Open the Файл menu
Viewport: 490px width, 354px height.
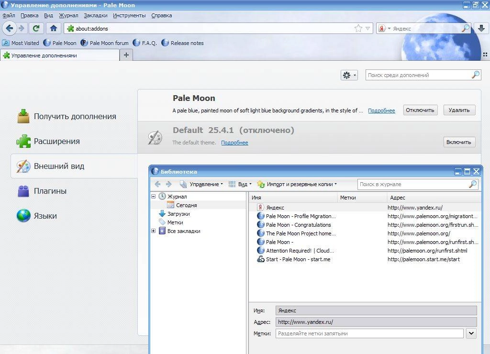[9, 15]
